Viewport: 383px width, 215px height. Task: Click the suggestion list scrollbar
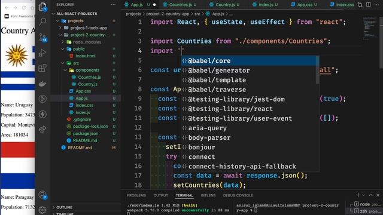click(x=318, y=70)
